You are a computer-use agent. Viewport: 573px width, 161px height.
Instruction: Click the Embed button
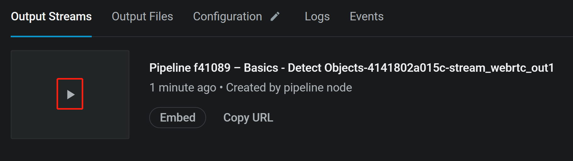[177, 117]
